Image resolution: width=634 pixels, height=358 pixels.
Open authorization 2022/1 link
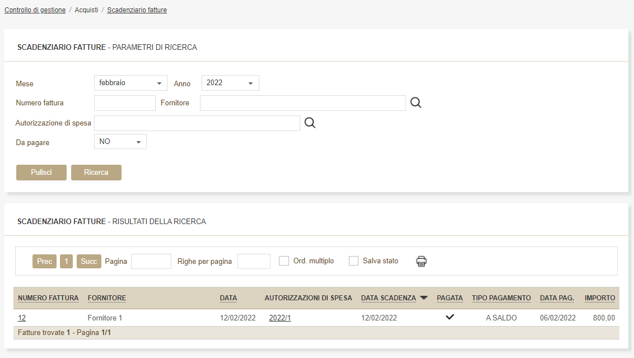280,318
